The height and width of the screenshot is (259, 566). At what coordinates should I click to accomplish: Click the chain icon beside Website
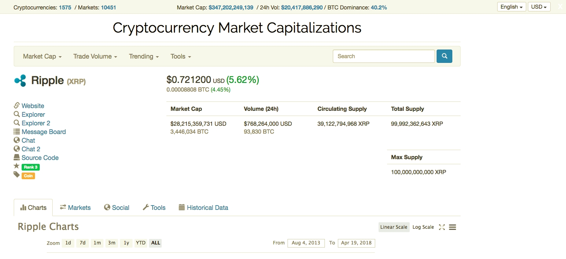17,105
